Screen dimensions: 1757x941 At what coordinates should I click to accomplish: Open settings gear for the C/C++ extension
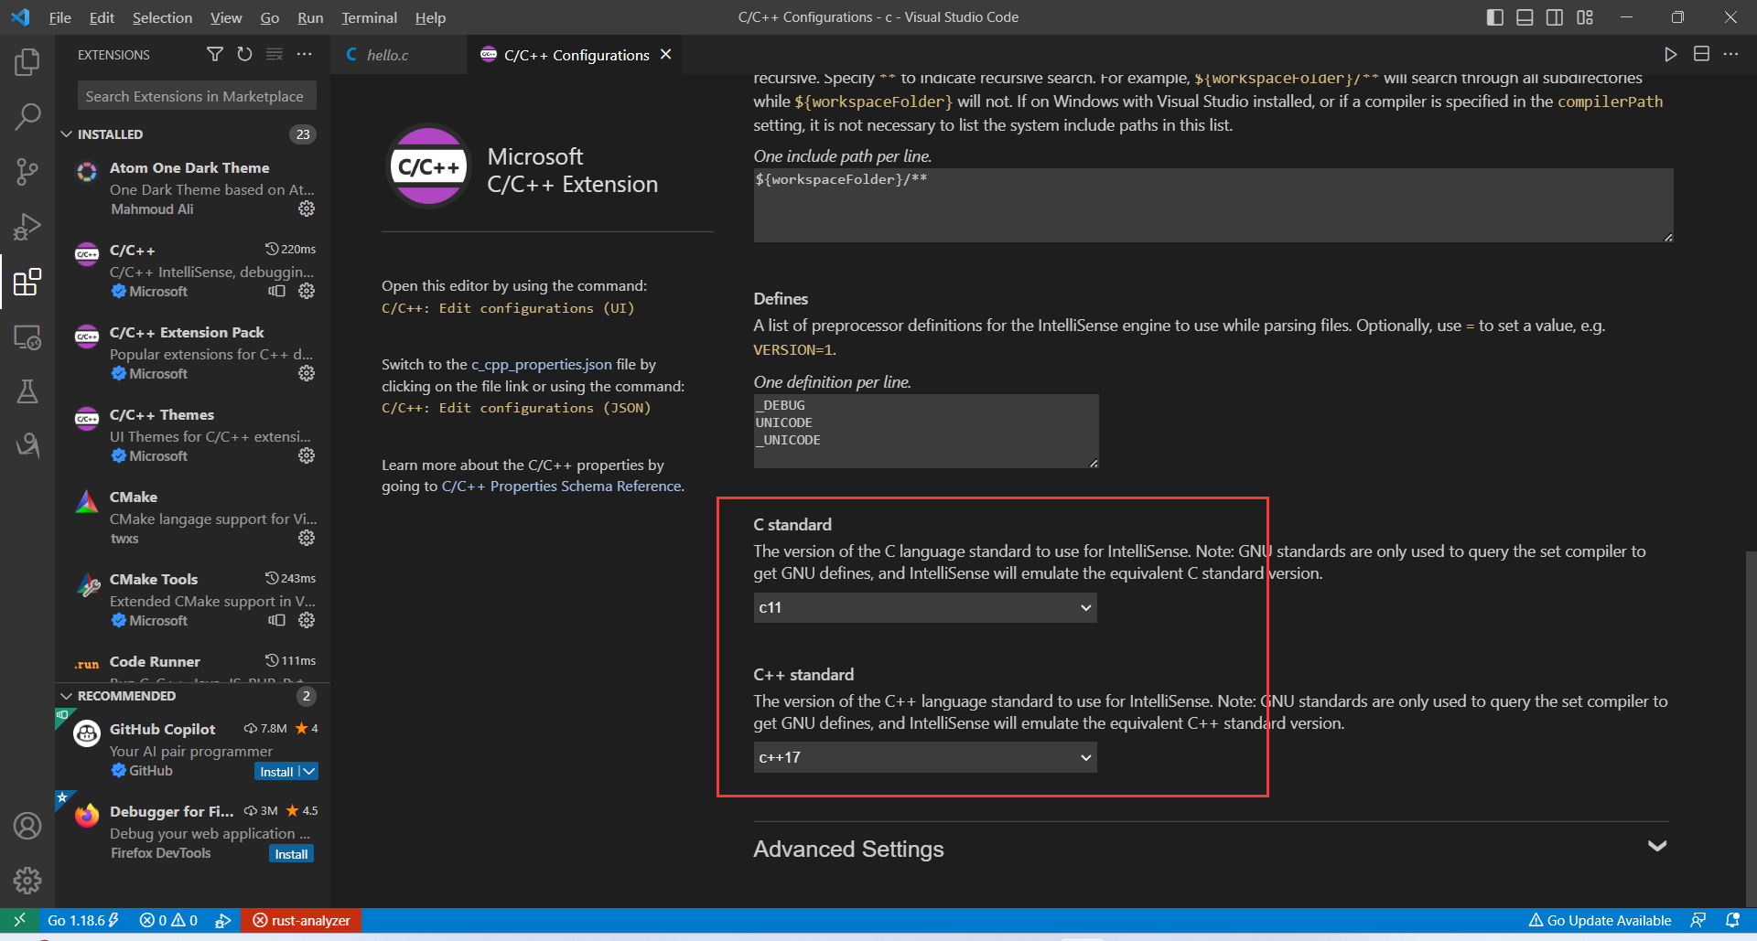click(x=307, y=291)
